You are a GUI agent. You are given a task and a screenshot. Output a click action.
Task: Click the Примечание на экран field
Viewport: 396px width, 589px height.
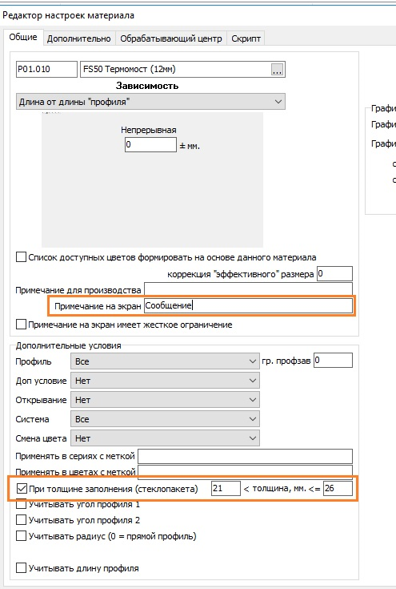[x=248, y=306]
